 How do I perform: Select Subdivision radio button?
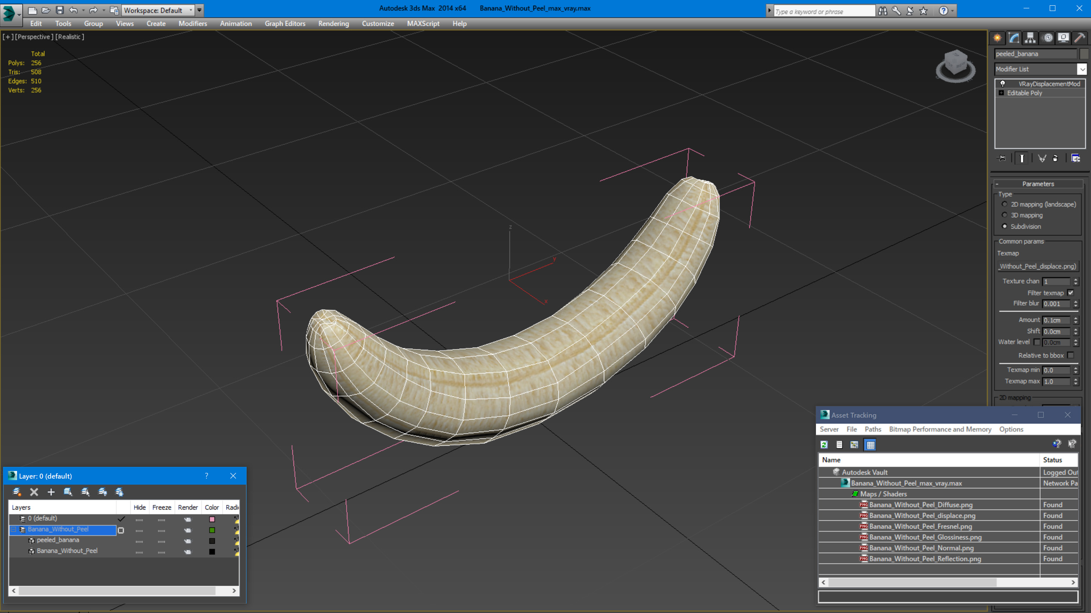1004,226
